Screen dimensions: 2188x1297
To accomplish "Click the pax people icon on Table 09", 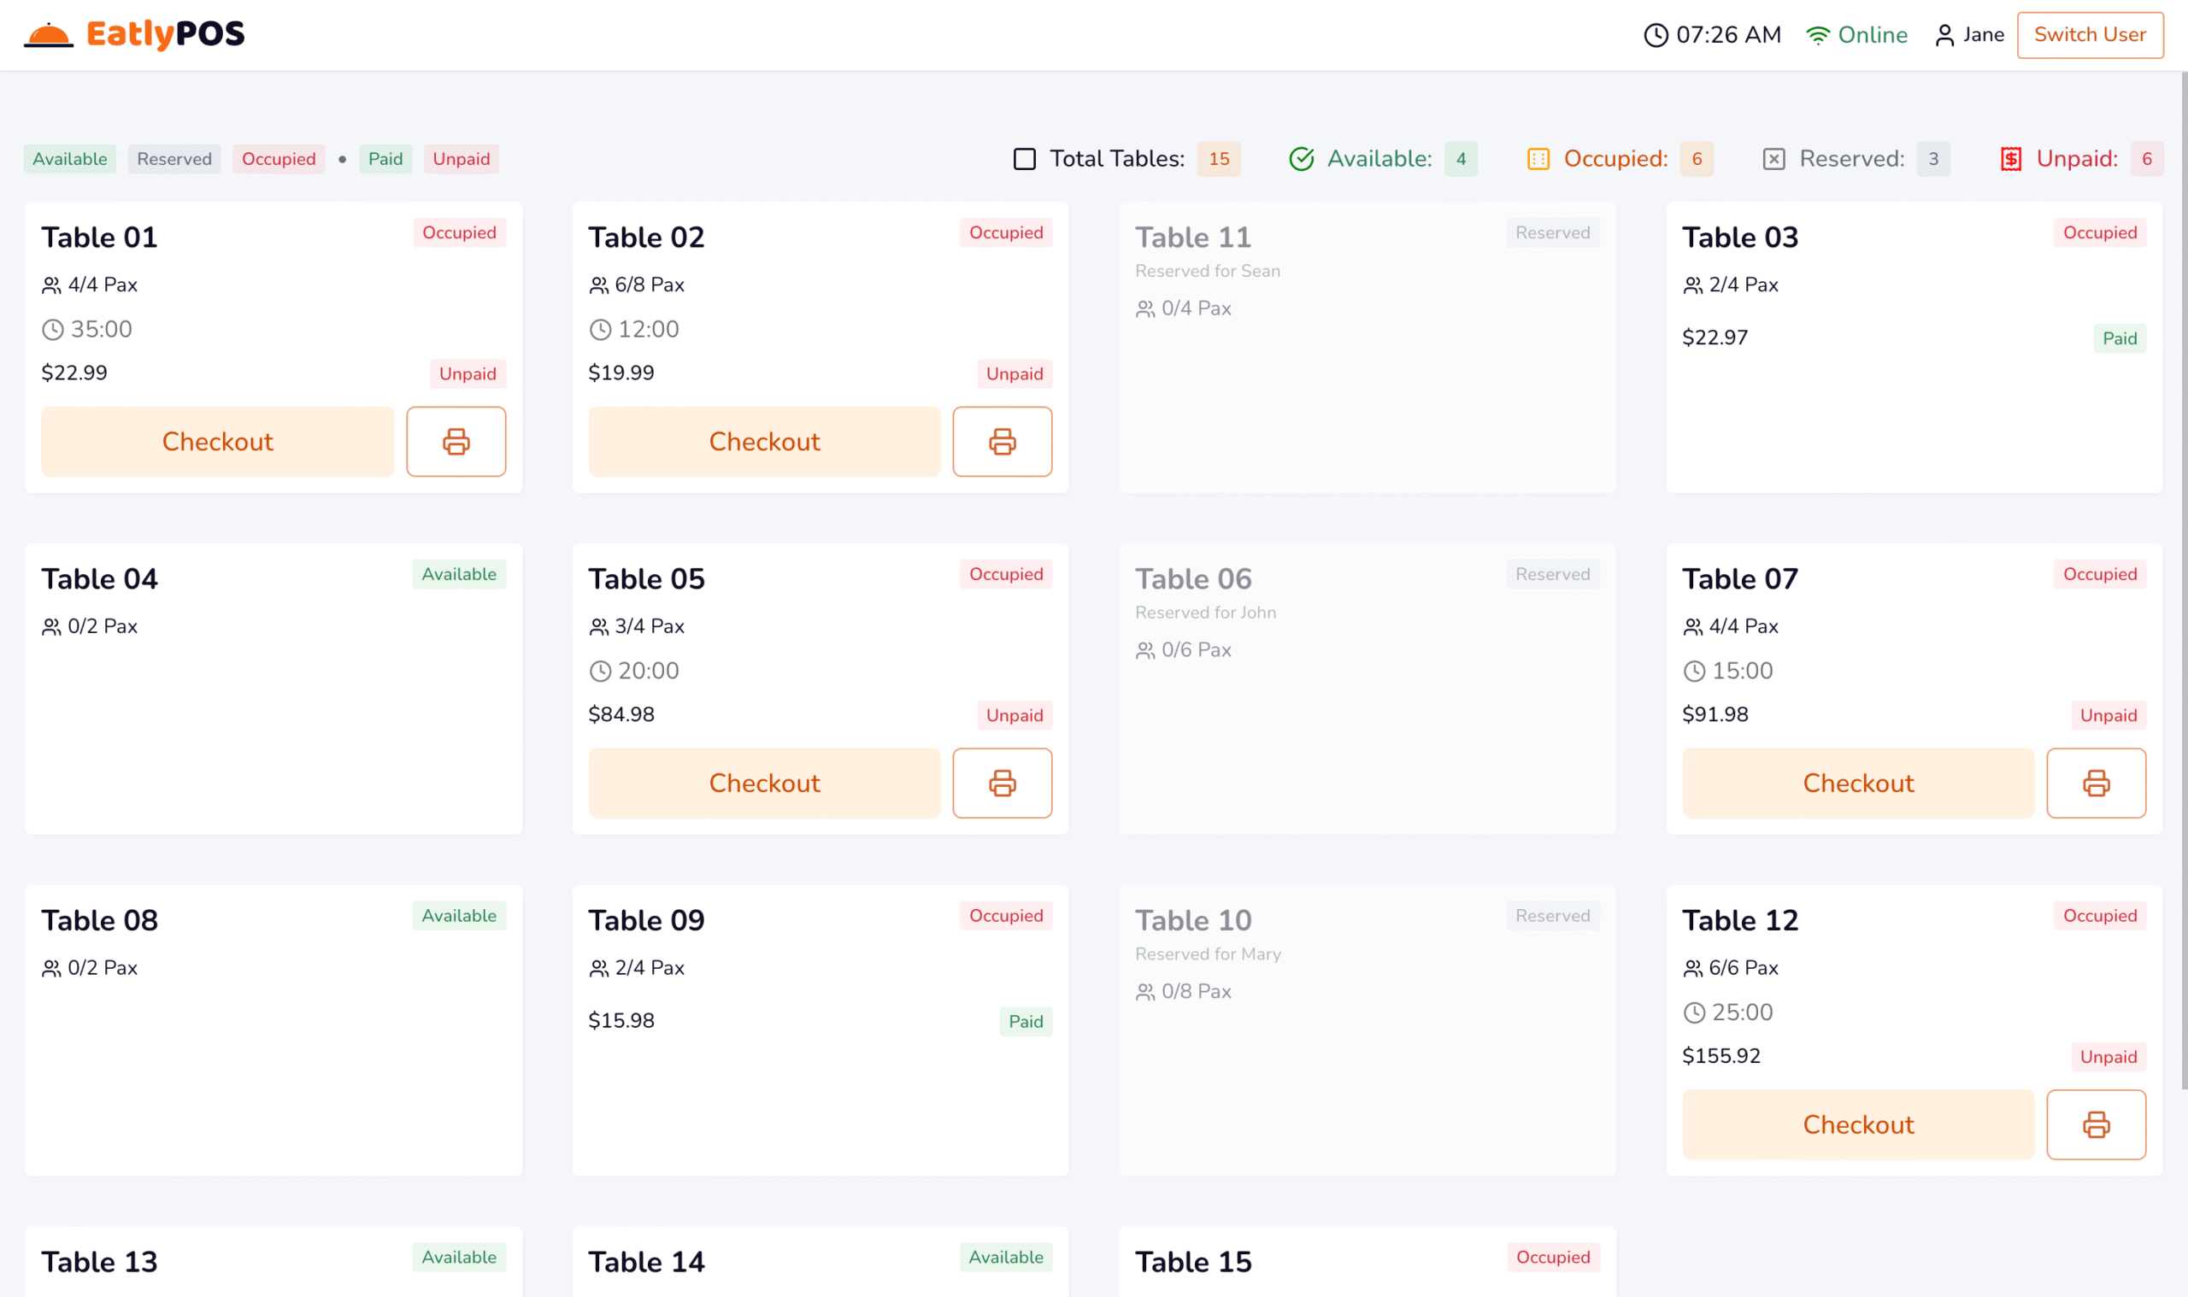I will tap(599, 968).
